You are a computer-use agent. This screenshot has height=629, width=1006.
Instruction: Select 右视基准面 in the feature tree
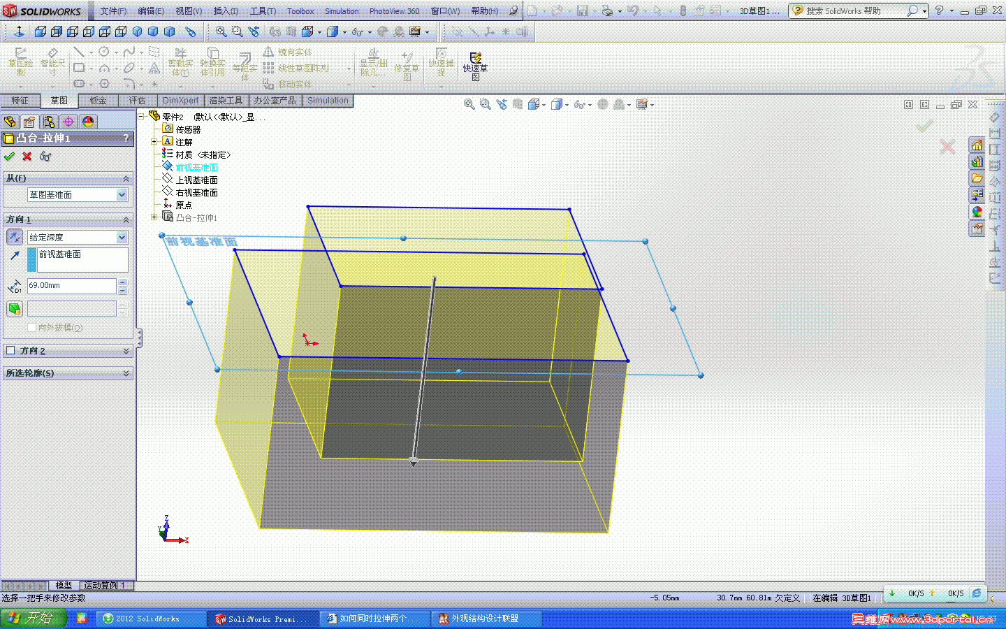[x=197, y=193]
